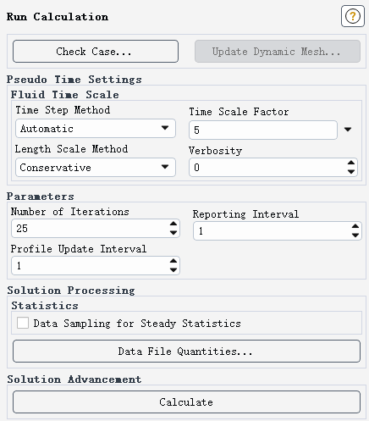Image resolution: width=369 pixels, height=421 pixels.
Task: Click the Number of Iterations field
Action: click(91, 228)
